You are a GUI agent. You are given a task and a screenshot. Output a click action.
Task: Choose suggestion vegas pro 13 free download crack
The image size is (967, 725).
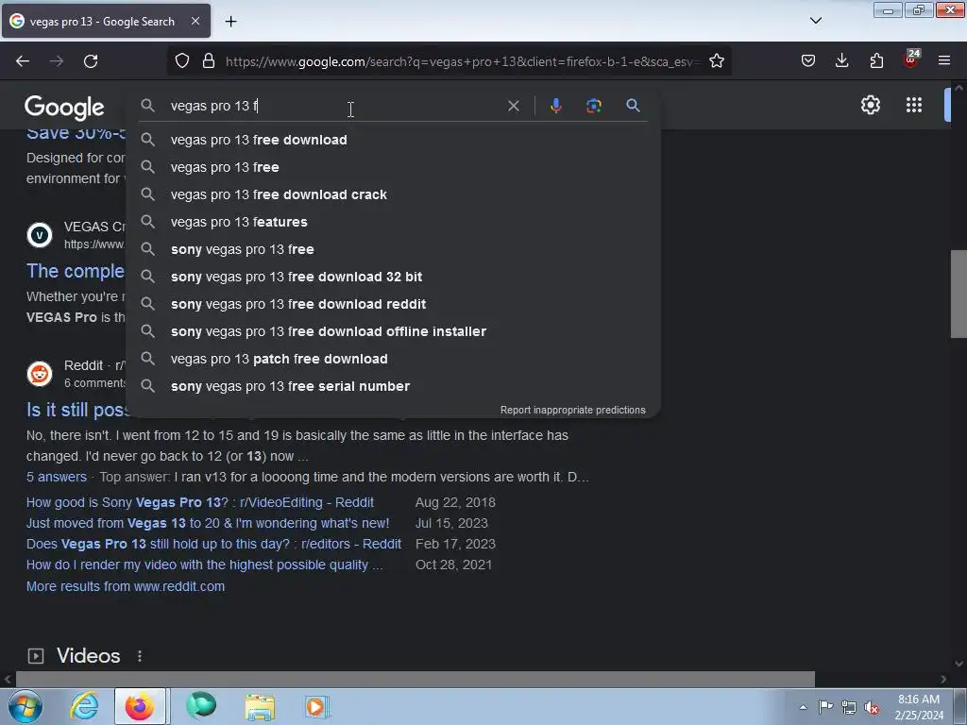[393, 194]
